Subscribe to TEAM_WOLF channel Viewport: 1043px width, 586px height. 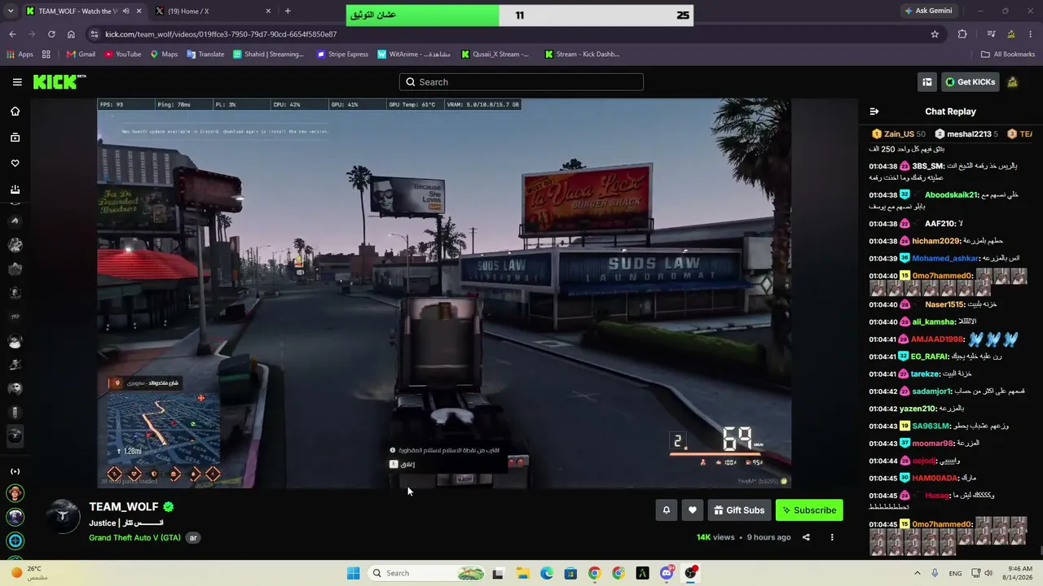pyautogui.click(x=809, y=510)
